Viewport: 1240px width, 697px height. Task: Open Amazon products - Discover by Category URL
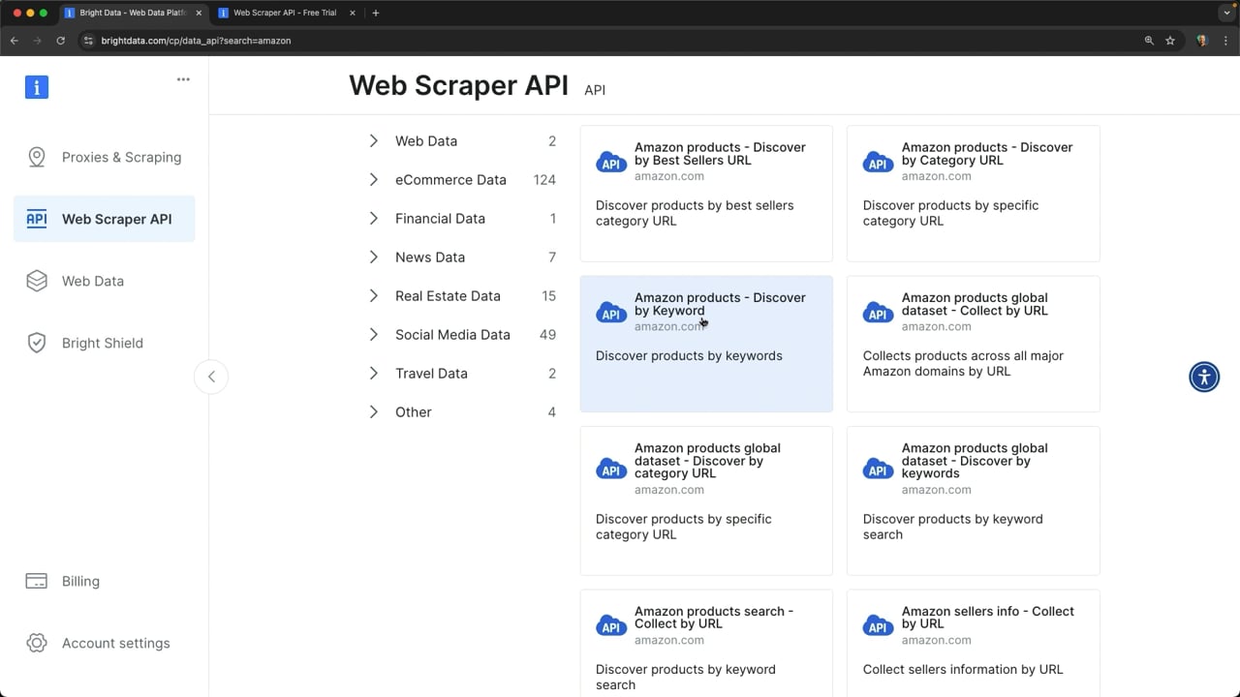coord(974,194)
